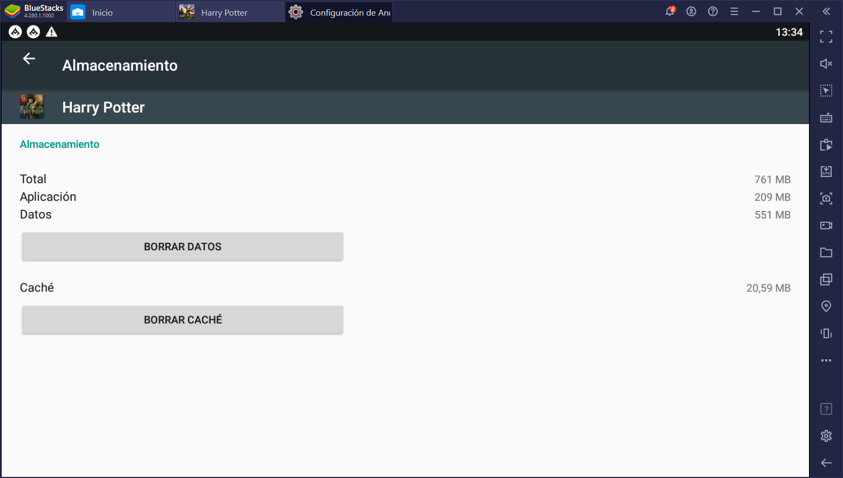Click the BORRAR CACHÉ button

click(x=182, y=320)
